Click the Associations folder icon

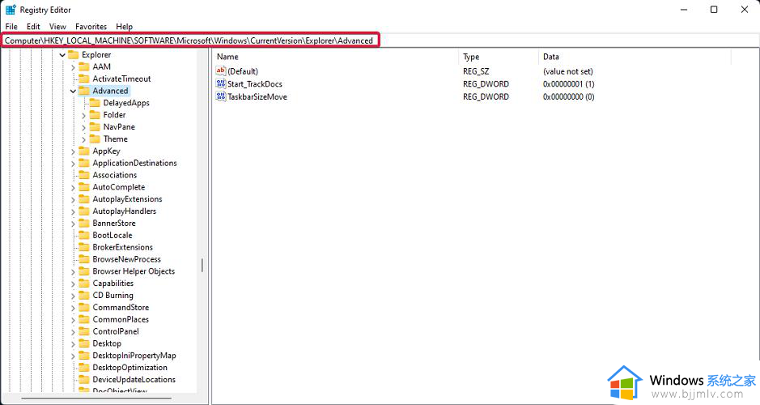(84, 175)
